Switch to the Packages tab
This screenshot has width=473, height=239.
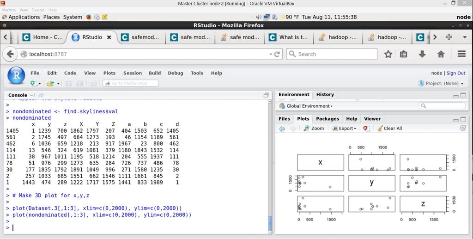coord(327,119)
